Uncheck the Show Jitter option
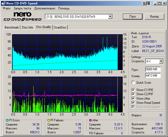168x137 pixels. 133,98
